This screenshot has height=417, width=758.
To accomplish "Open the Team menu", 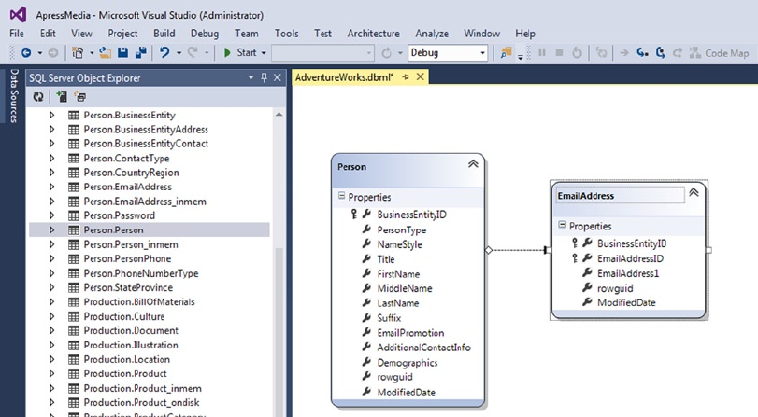I will pyautogui.click(x=247, y=34).
